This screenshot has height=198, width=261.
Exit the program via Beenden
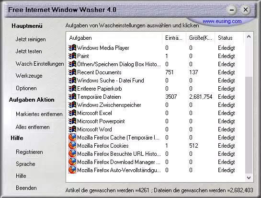[26, 188]
